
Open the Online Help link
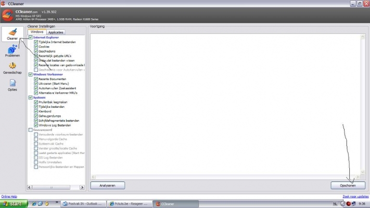click(9, 196)
